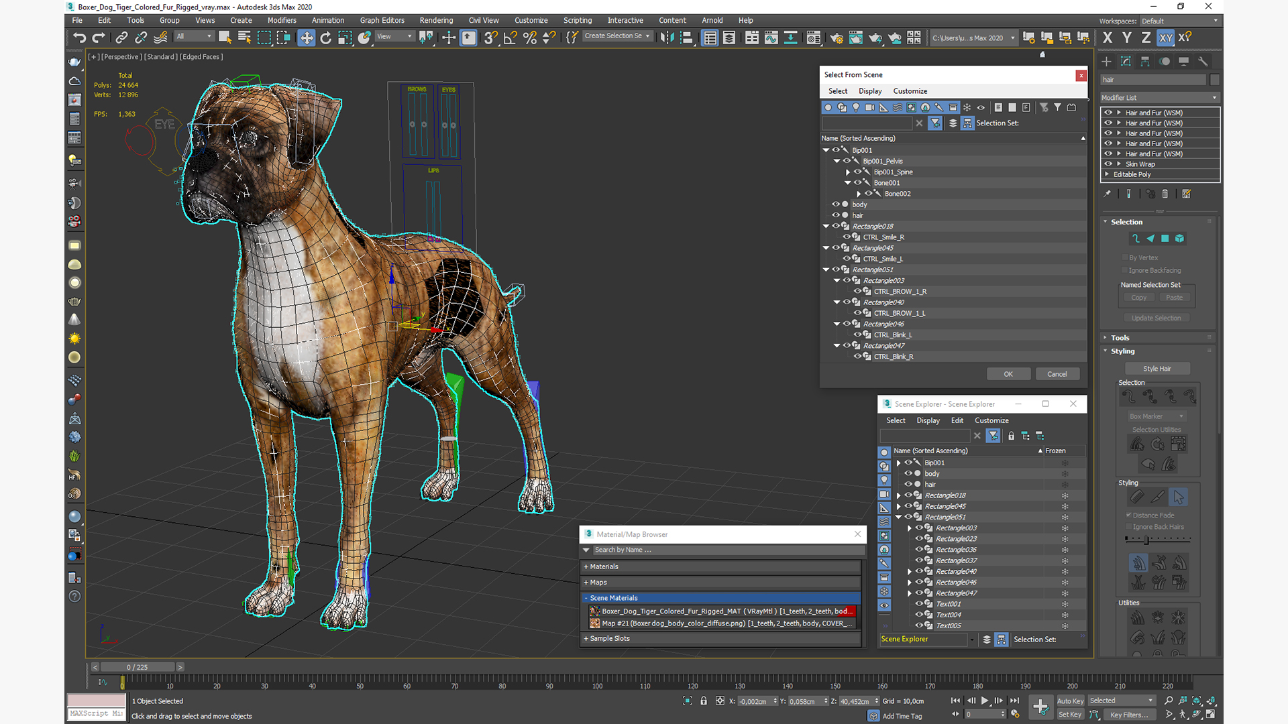Image resolution: width=1288 pixels, height=724 pixels.
Task: Open the Curve Editor toolbar icon
Action: click(771, 38)
